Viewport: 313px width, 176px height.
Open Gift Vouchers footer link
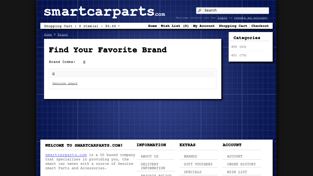pyautogui.click(x=198, y=164)
